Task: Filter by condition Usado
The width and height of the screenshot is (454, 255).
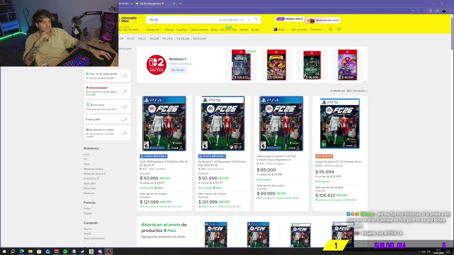Action: 87,234
